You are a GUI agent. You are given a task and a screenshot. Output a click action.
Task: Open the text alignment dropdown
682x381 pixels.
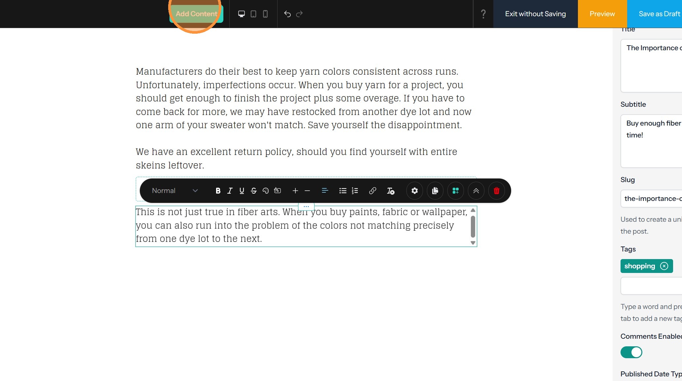[x=325, y=191]
